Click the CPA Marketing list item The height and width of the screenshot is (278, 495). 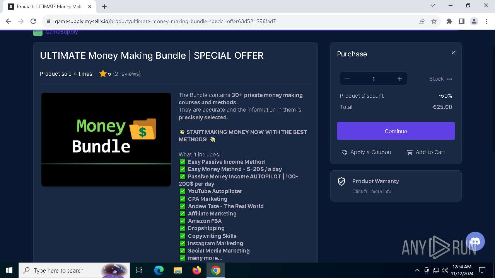pyautogui.click(x=208, y=199)
